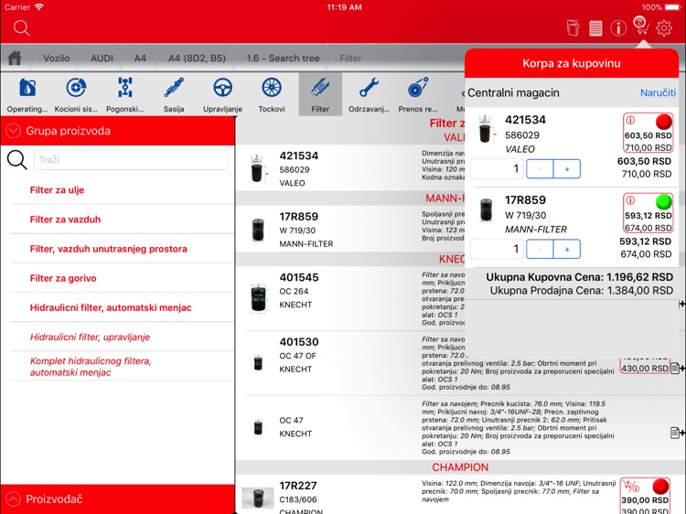Increase quantity of cart item 17R859

pyautogui.click(x=567, y=249)
